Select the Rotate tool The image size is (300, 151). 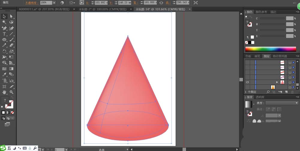pyautogui.click(x=4, y=51)
